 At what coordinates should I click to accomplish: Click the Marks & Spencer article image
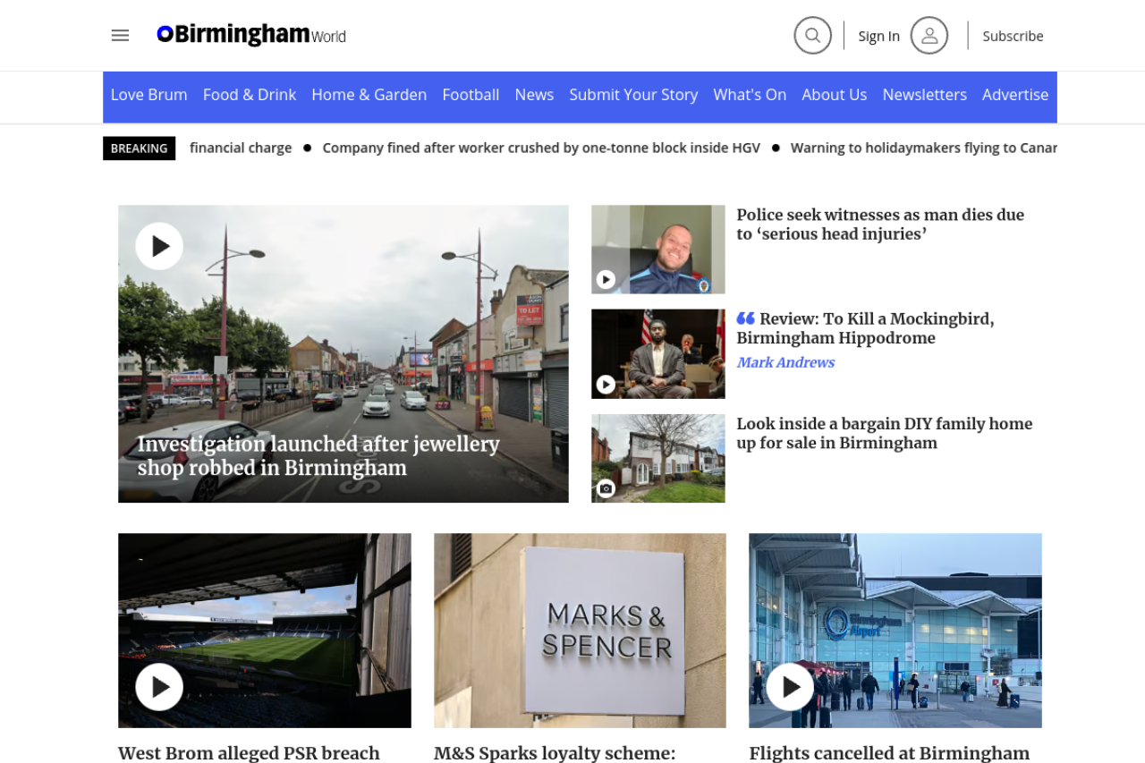tap(580, 630)
